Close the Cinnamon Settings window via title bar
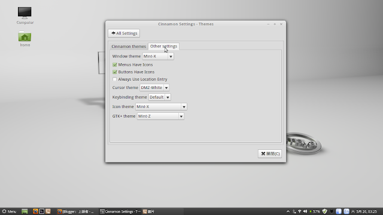The image size is (383, 215). tap(281, 24)
